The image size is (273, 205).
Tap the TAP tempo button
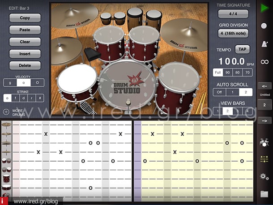[243, 49]
